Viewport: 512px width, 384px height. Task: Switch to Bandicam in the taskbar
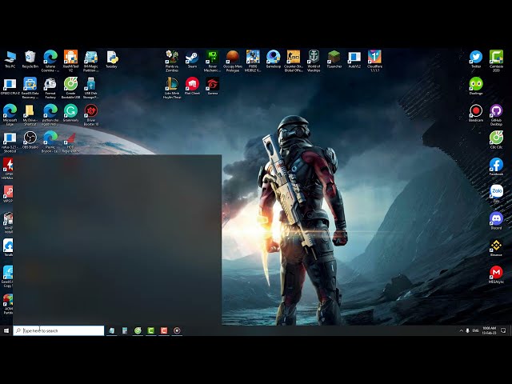177,330
